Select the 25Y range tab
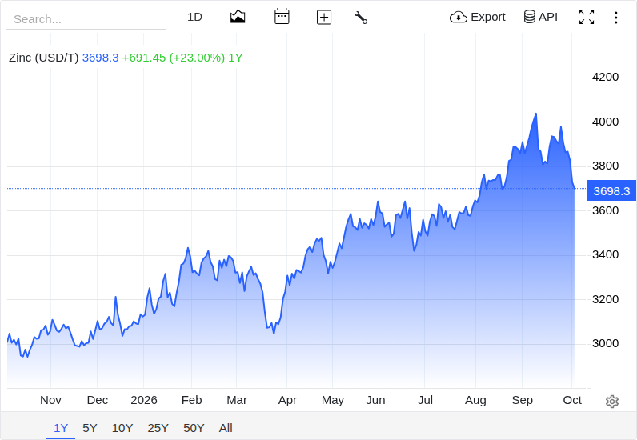The width and height of the screenshot is (637, 440). (x=158, y=428)
